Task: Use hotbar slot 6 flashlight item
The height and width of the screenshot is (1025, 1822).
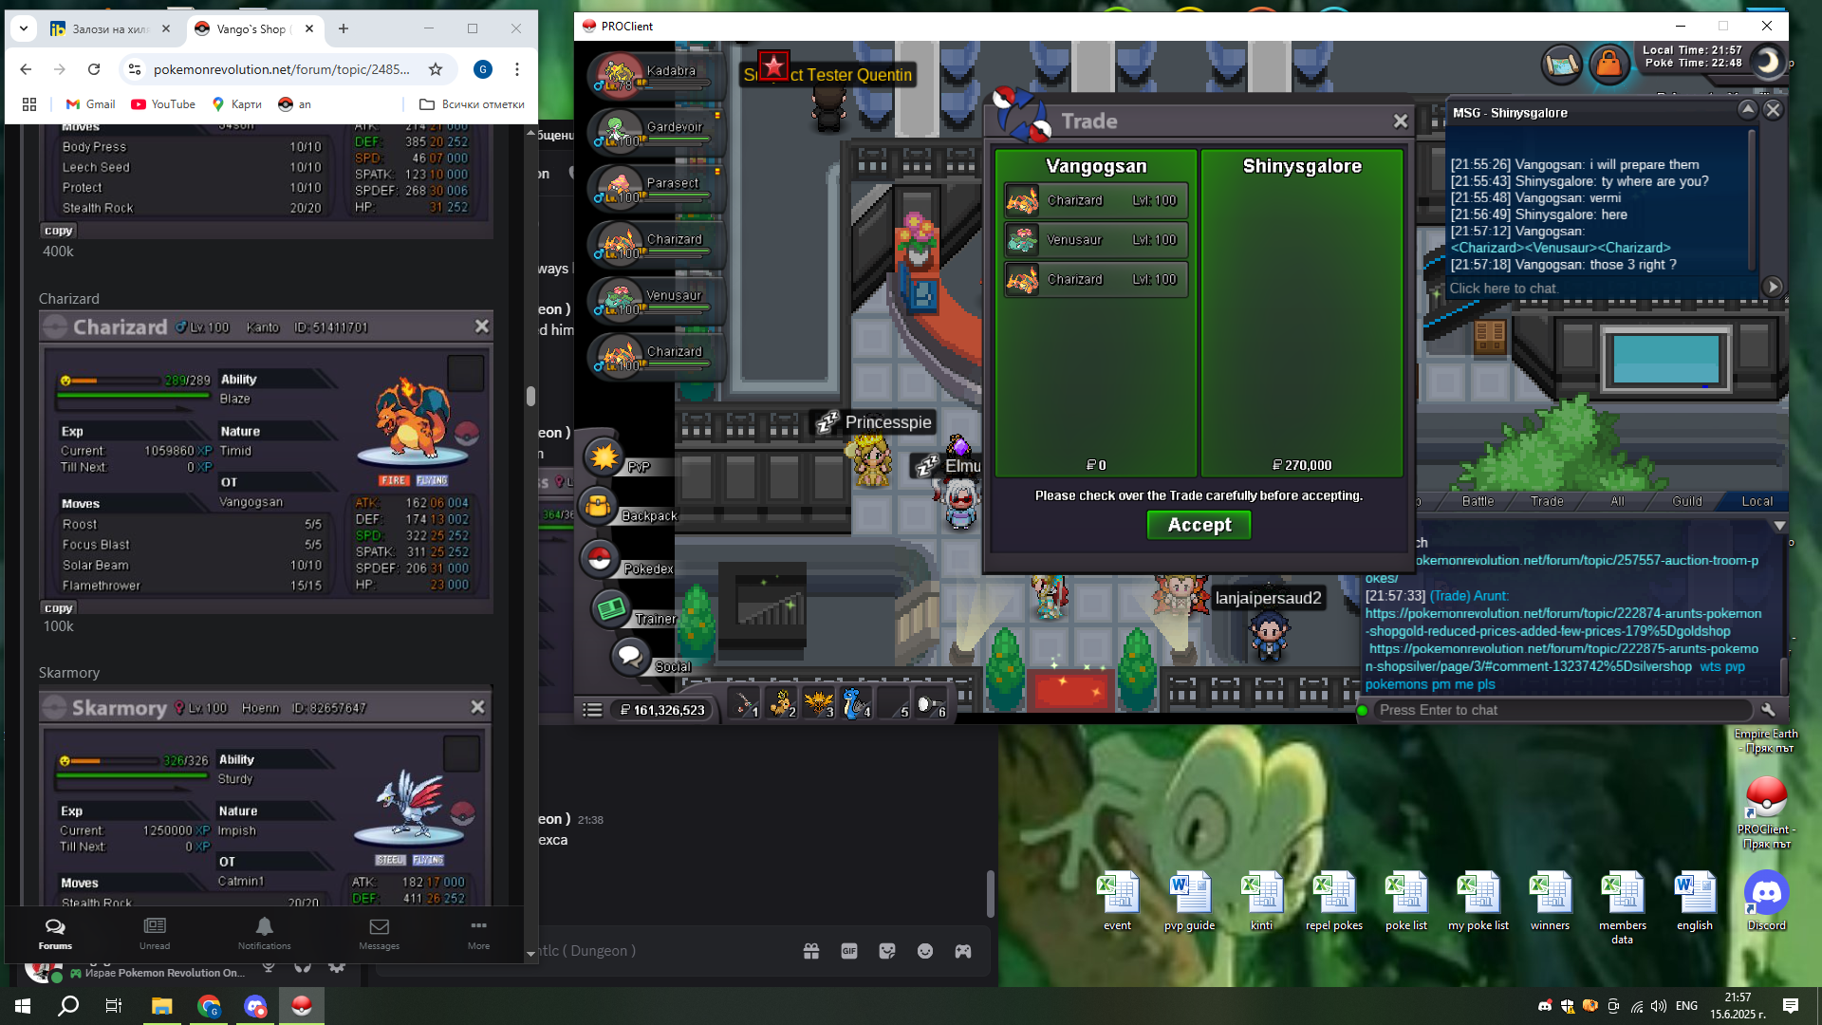Action: pyautogui.click(x=931, y=704)
